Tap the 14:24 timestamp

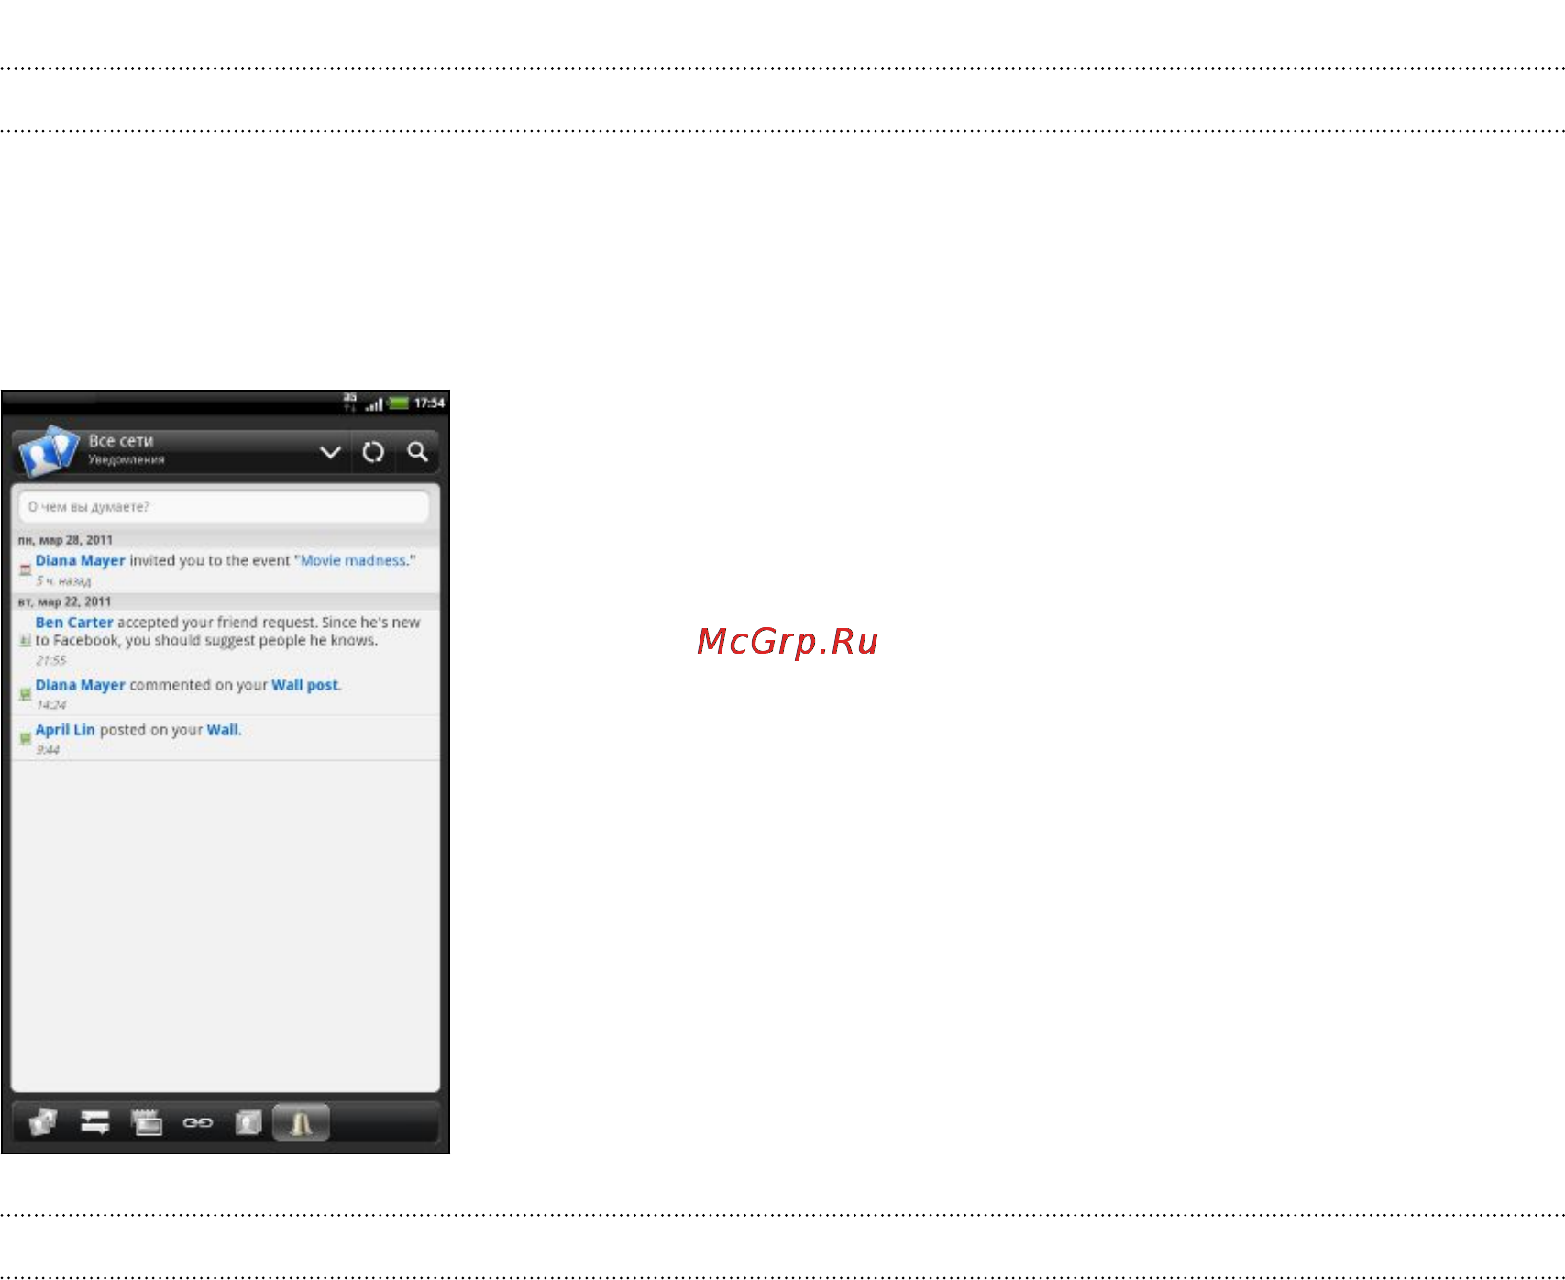51,705
